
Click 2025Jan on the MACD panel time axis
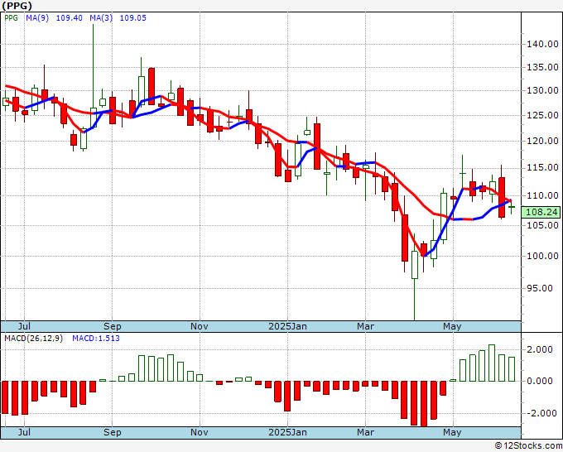pyautogui.click(x=288, y=432)
